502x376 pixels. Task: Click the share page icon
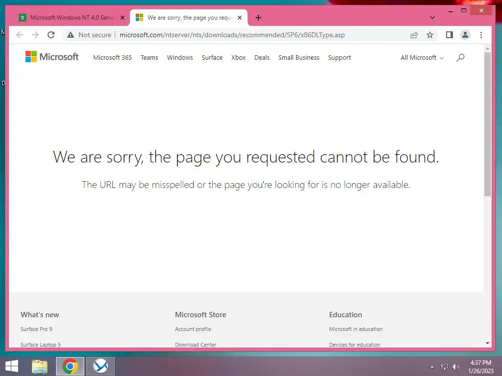414,35
